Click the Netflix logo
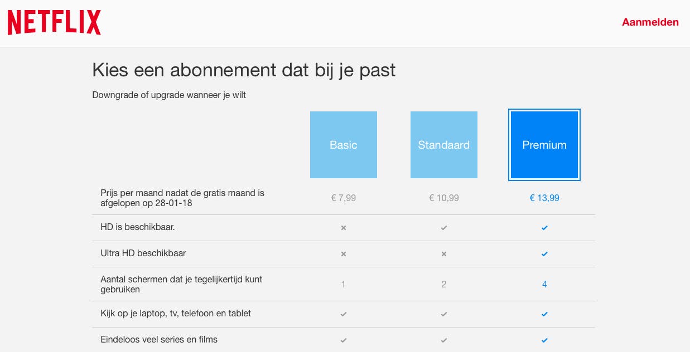 54,23
